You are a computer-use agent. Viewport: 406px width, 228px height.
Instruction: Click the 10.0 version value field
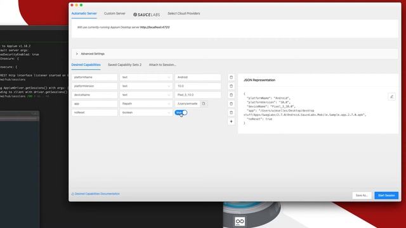[x=198, y=86]
